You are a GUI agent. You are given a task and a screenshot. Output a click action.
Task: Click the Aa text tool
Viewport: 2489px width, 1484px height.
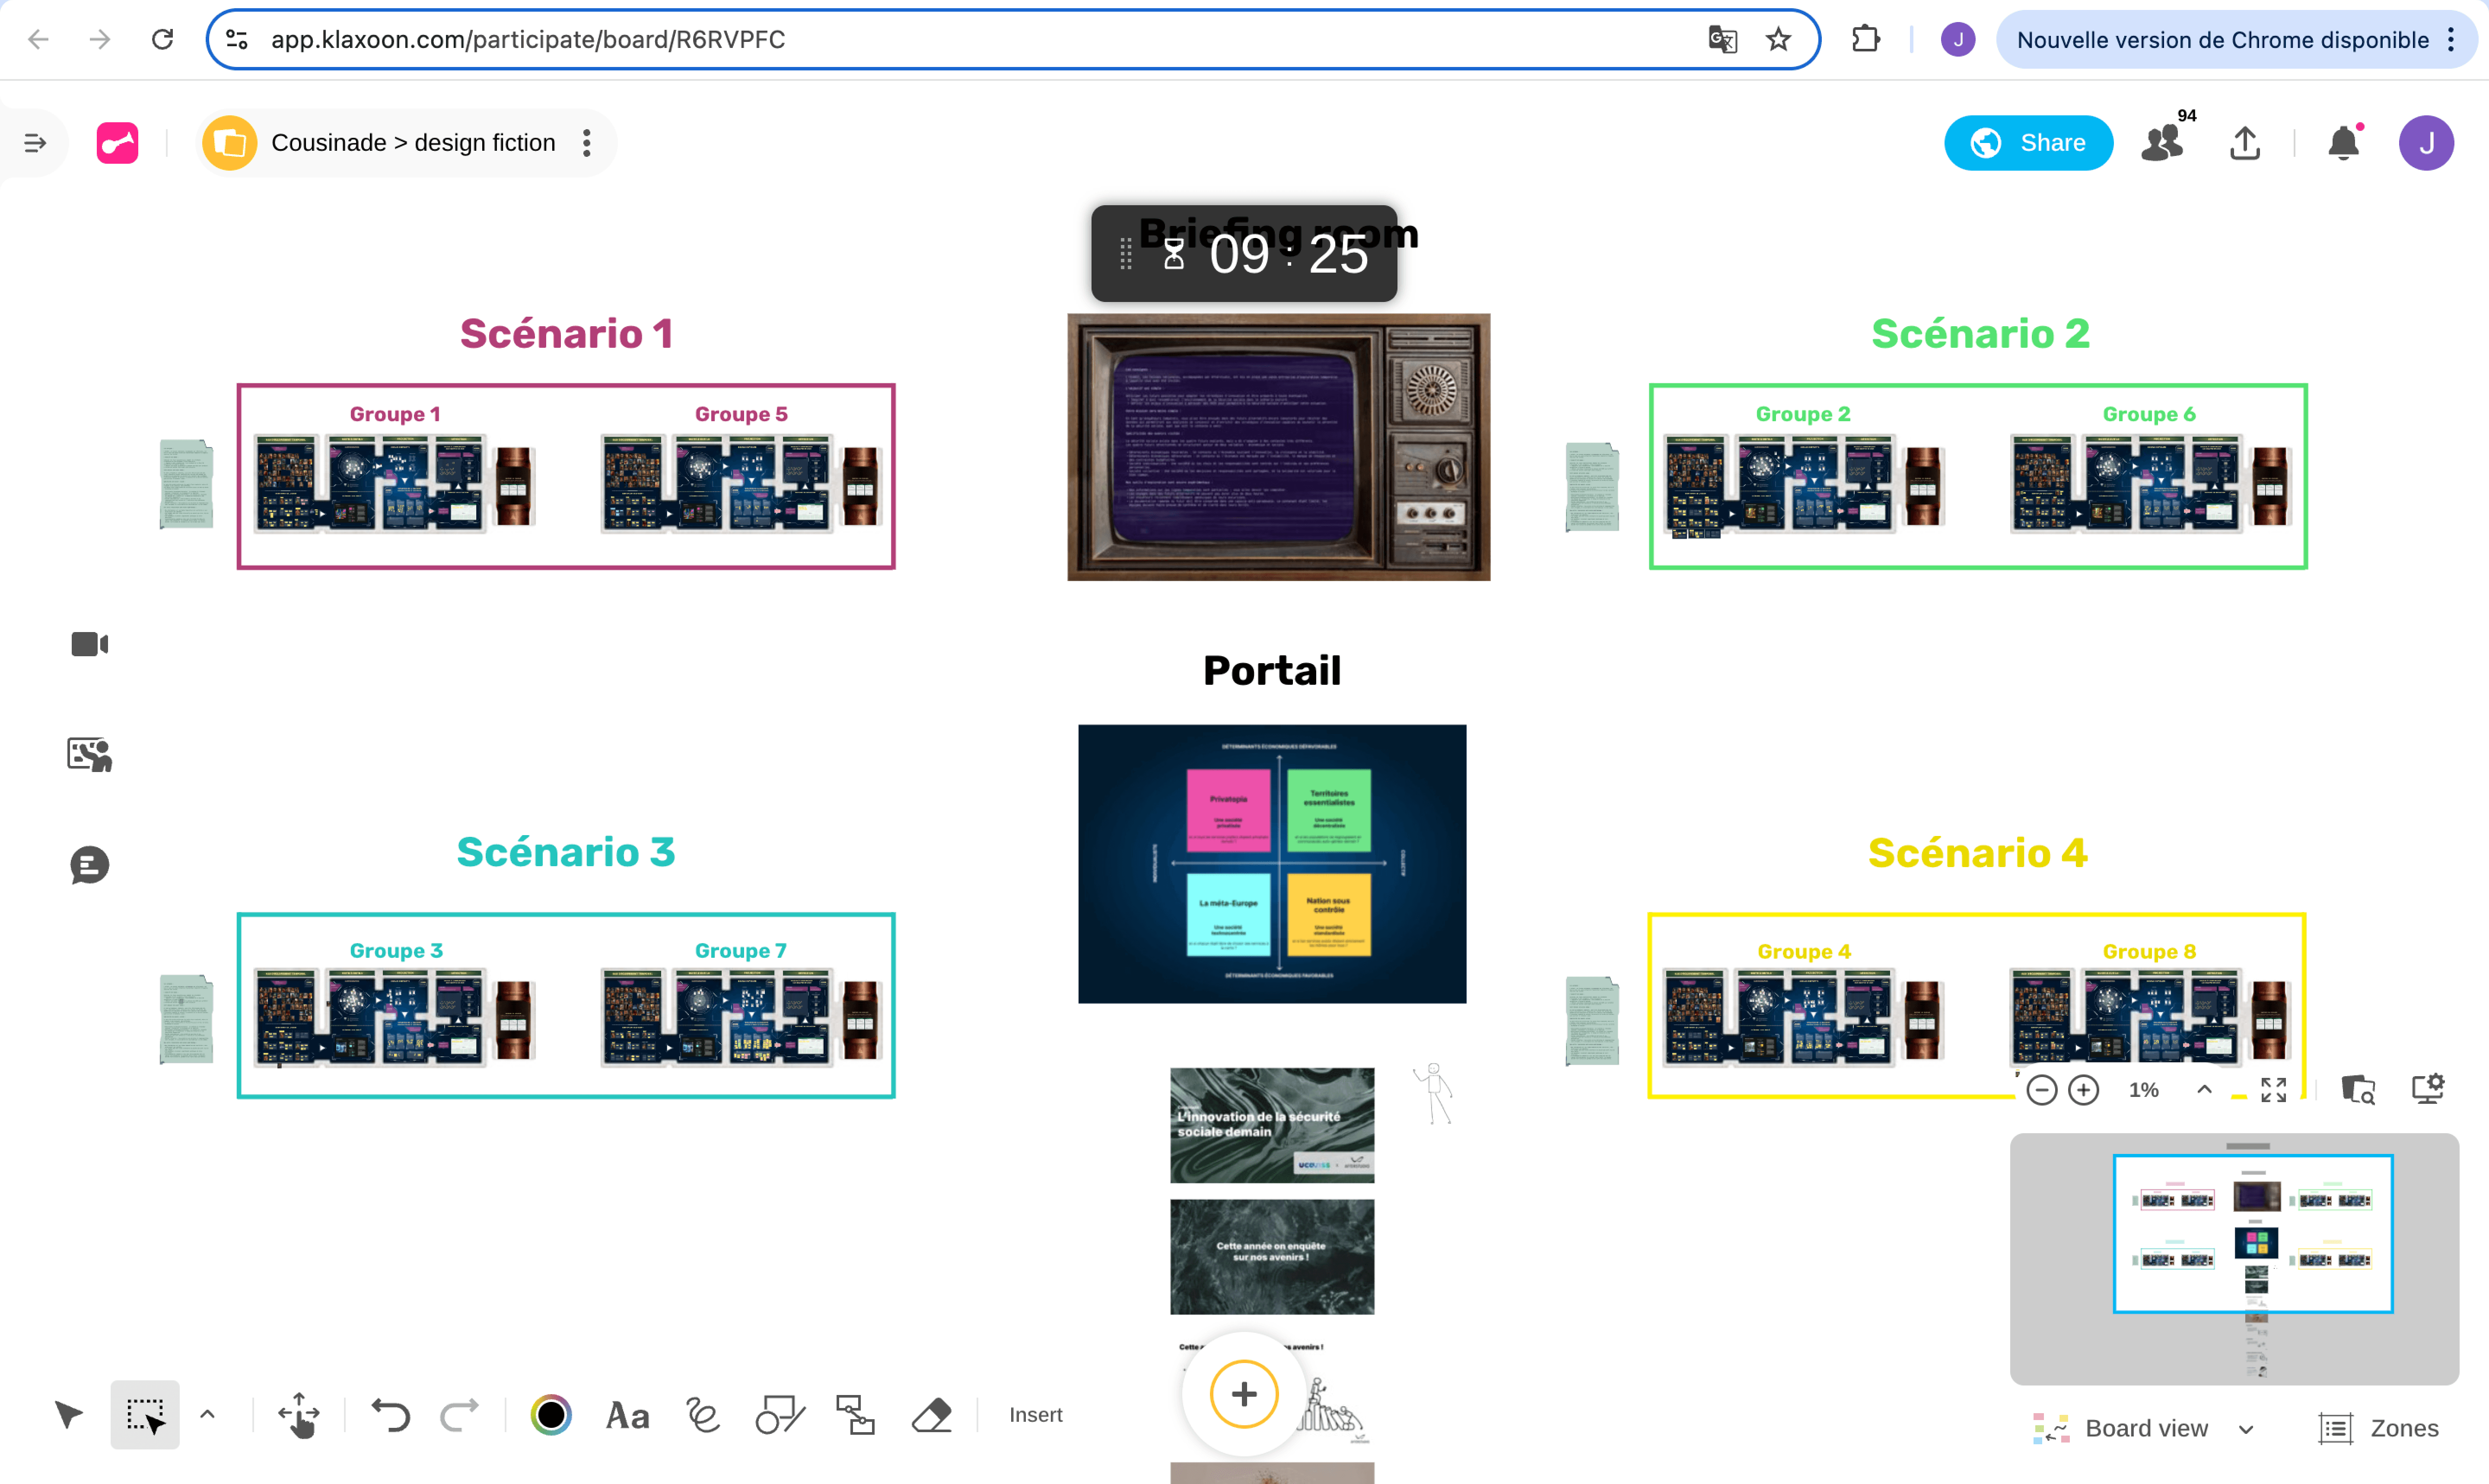[628, 1414]
